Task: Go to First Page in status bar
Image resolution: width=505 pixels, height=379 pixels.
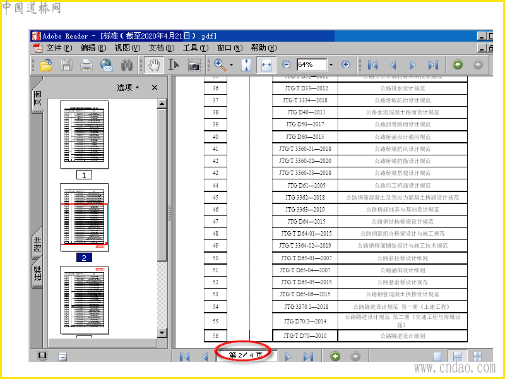Action: coord(185,356)
